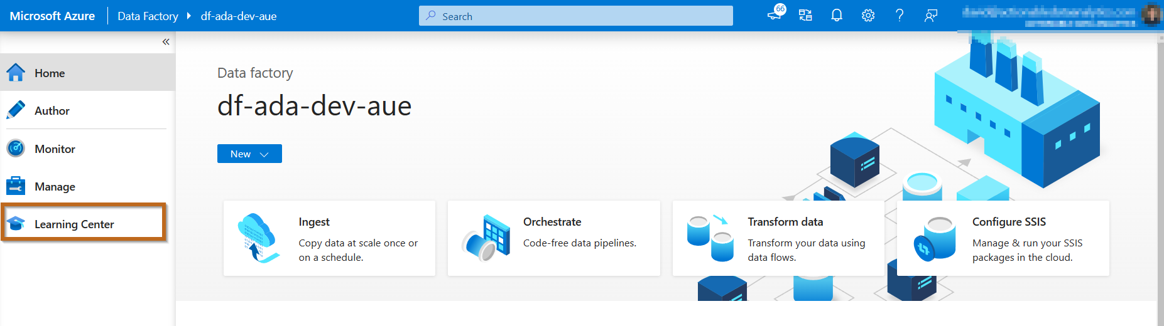
Task: Click the df-ada-dev-aue page heading
Action: tap(314, 106)
